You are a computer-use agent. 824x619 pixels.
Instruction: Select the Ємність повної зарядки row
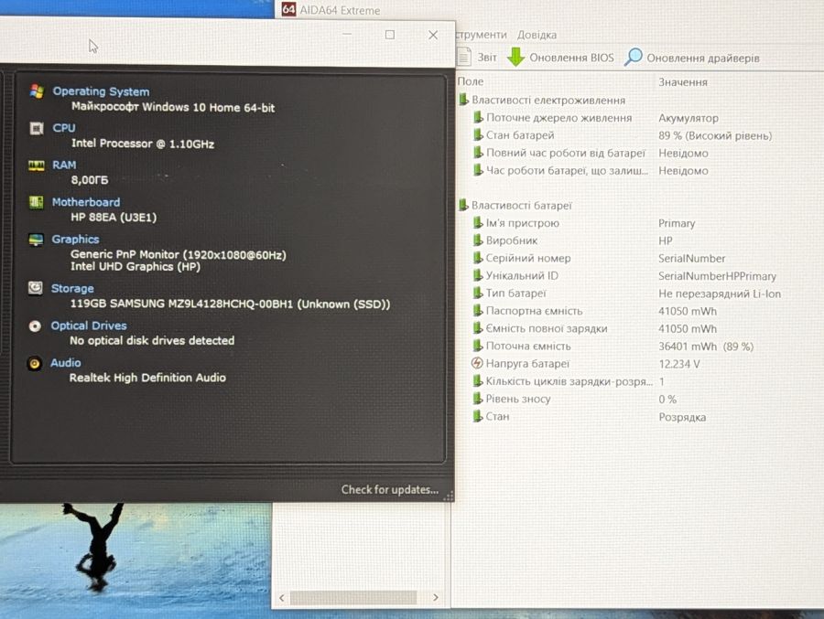[x=595, y=328]
